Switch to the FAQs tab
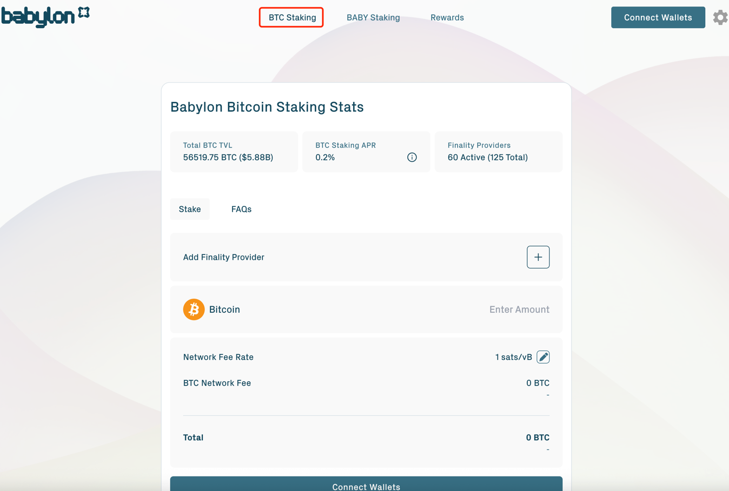729x491 pixels. tap(241, 209)
